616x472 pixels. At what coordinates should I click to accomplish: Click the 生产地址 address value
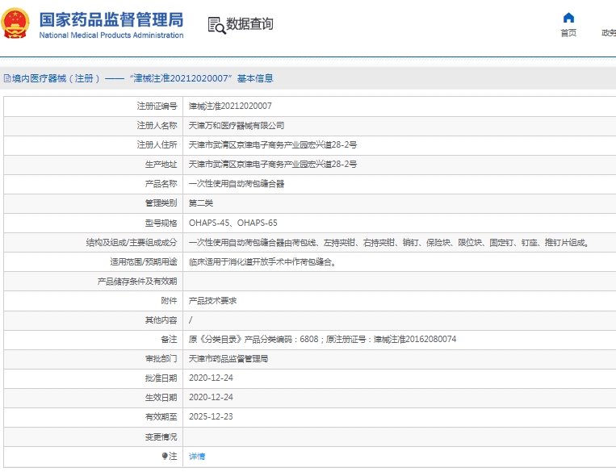pyautogui.click(x=273, y=164)
